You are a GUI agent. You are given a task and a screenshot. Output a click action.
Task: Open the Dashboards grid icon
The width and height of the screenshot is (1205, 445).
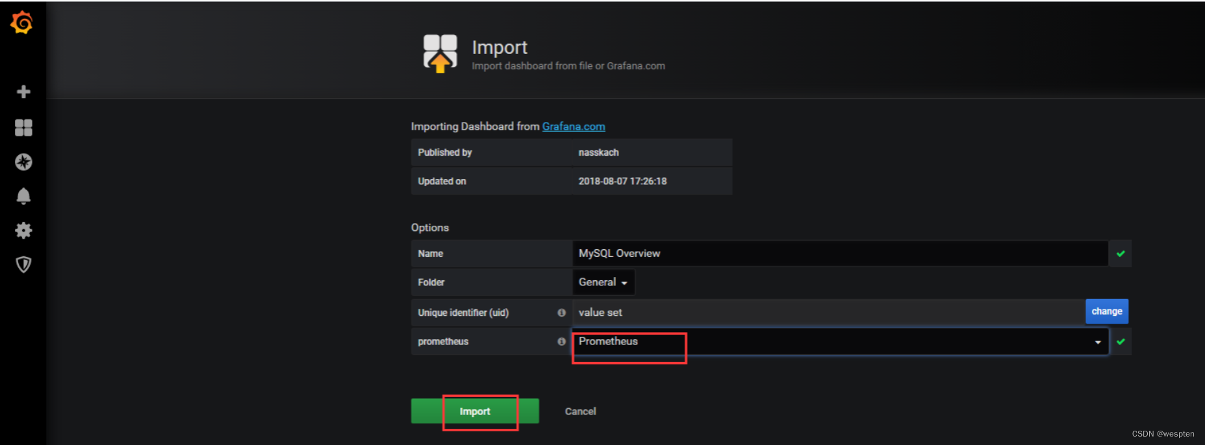click(23, 128)
